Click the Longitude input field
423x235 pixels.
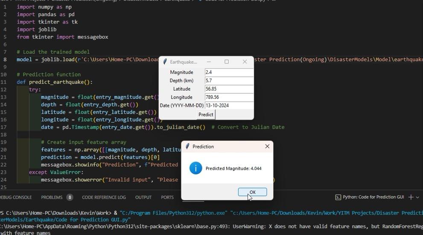(x=229, y=97)
